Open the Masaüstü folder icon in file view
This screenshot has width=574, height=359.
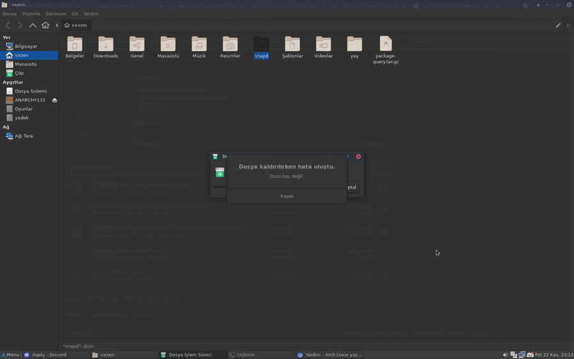pyautogui.click(x=168, y=47)
